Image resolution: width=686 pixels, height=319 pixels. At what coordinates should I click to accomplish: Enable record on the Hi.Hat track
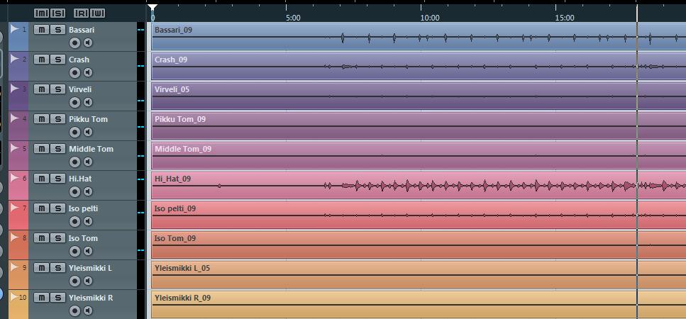coord(74,191)
